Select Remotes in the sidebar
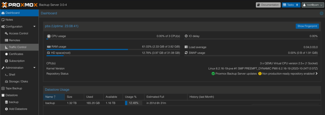 [19, 40]
